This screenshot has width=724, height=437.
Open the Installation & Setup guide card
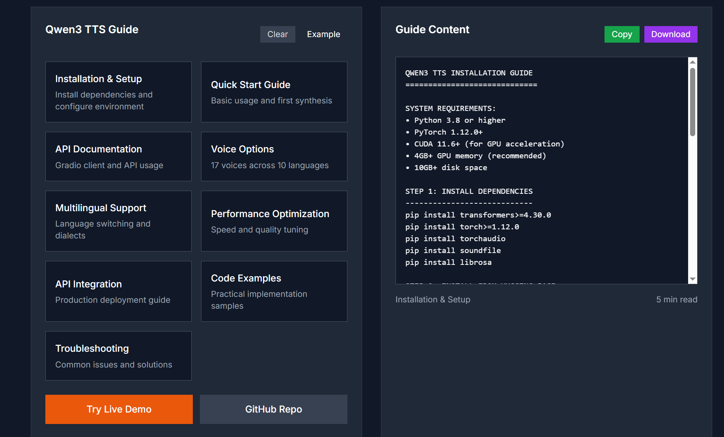tap(118, 92)
